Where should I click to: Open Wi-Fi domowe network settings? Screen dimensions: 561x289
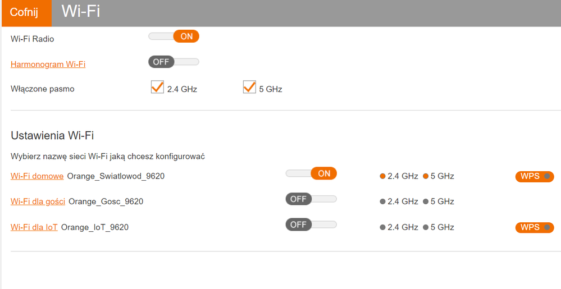[37, 176]
